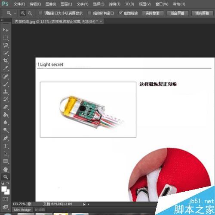The image size is (215, 215).
Task: Enable 缩放所有窗口 checkbox
Action: tap(89, 13)
